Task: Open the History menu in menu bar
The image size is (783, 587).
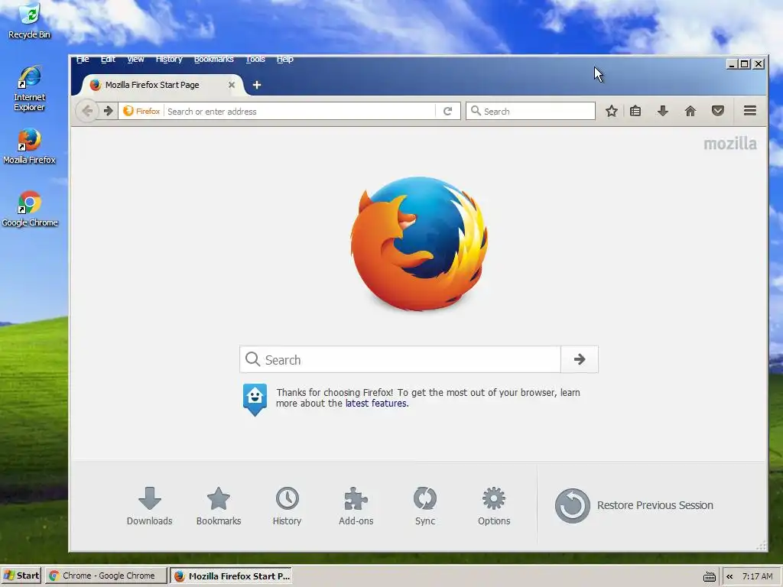Action: [x=169, y=59]
